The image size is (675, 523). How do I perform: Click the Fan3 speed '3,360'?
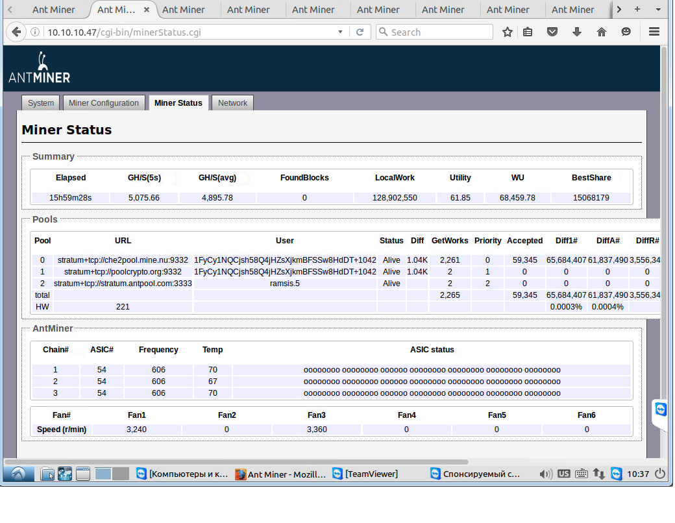tap(317, 429)
